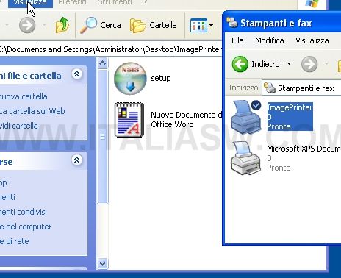Select the Microsoft XPS Document printer icon
Viewport: 341px width, 278px height.
point(245,158)
